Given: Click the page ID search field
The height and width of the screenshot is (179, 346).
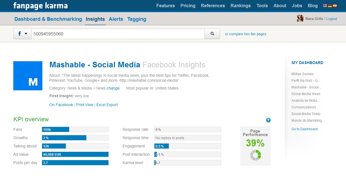Looking at the screenshot, I should [118, 34].
